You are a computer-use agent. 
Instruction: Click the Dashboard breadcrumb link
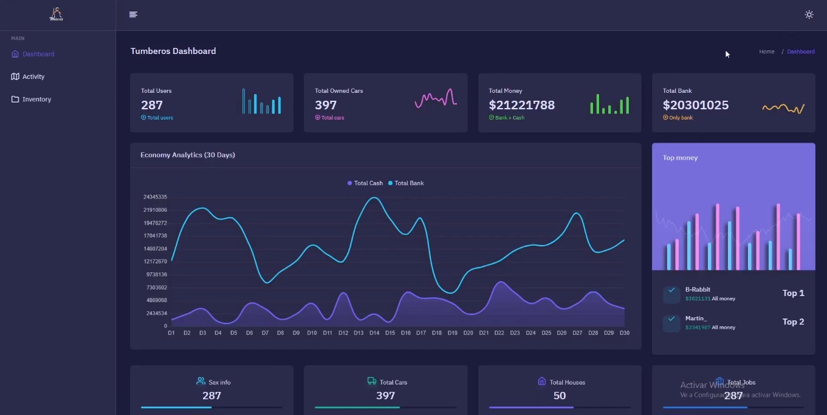pos(801,52)
